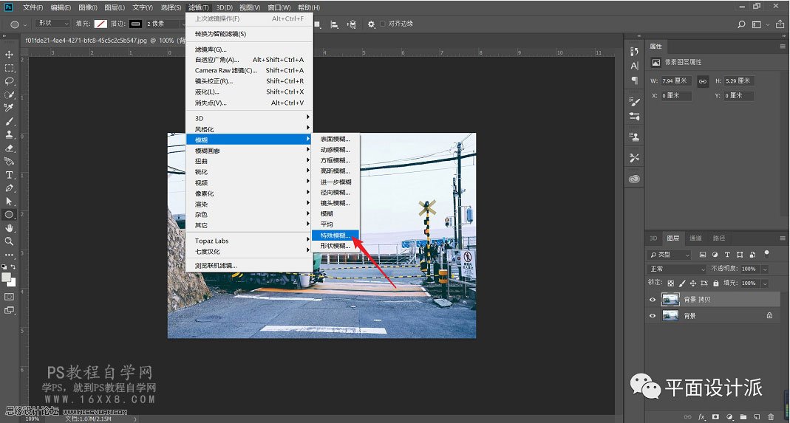This screenshot has width=790, height=423.
Task: Switch to the 路径 tab
Action: pos(719,238)
